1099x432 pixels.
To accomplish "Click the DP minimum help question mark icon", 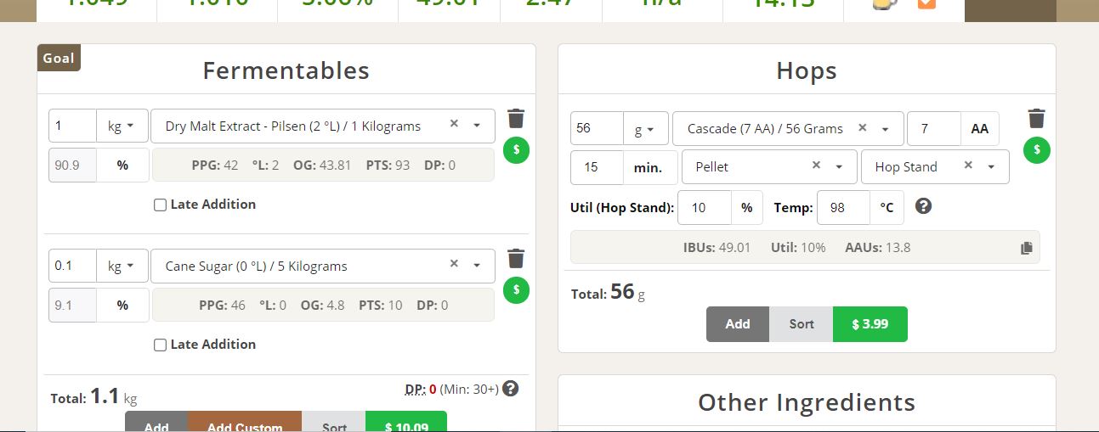I will pyautogui.click(x=510, y=389).
